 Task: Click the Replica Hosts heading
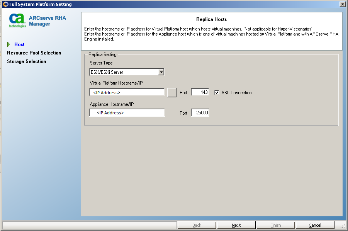click(212, 19)
